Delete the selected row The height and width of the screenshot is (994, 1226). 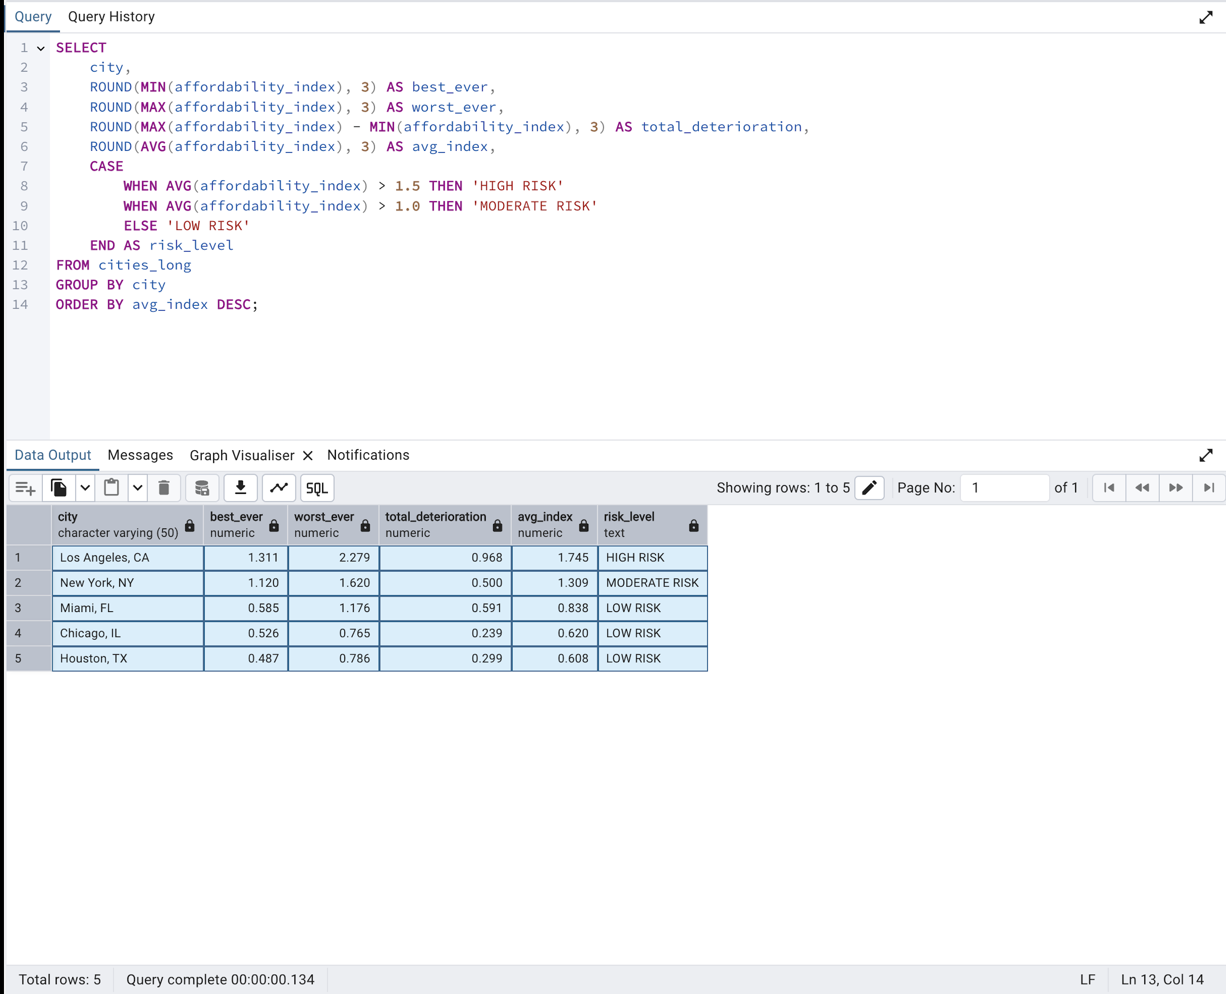(164, 488)
